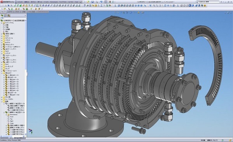233x142 pixels.
Task: Click the Save icon in title toolbar
Action: pyautogui.click(x=92, y=2)
